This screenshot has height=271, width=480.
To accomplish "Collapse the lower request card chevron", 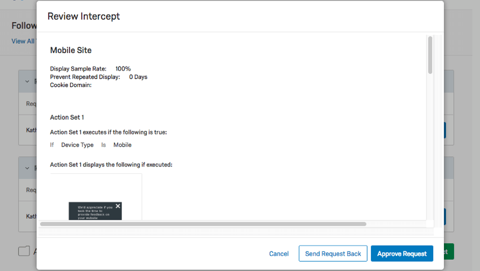I will (x=27, y=168).
